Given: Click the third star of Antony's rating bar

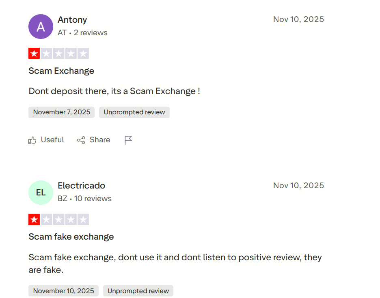Looking at the screenshot, I should [58, 53].
